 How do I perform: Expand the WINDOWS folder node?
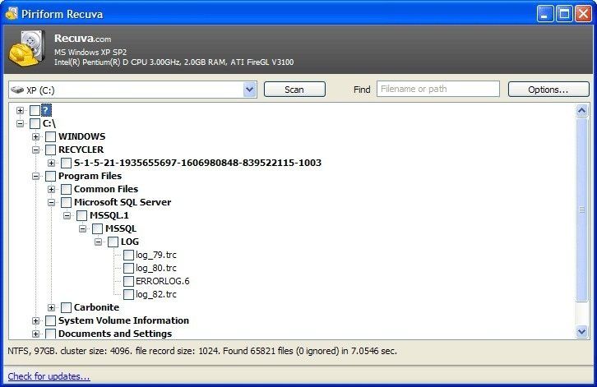[36, 136]
